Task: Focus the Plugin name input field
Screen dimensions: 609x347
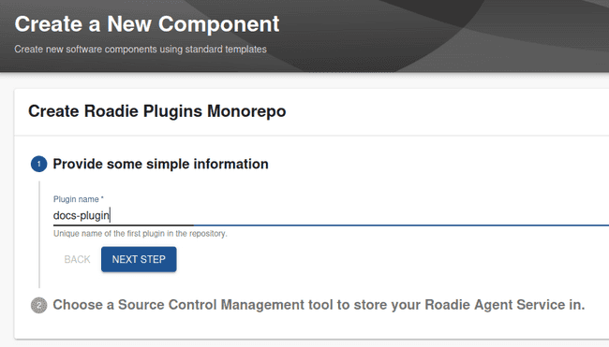Action: click(331, 215)
